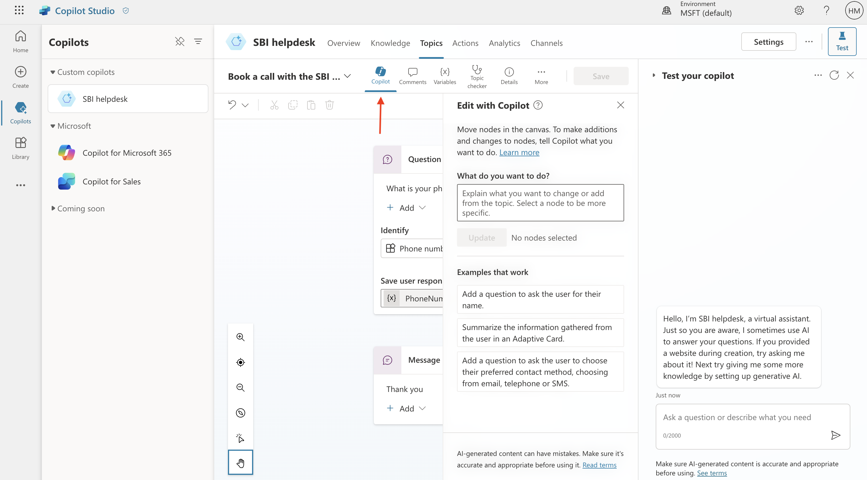Image resolution: width=867 pixels, height=480 pixels.
Task: Click the question input text field
Action: pyautogui.click(x=540, y=202)
